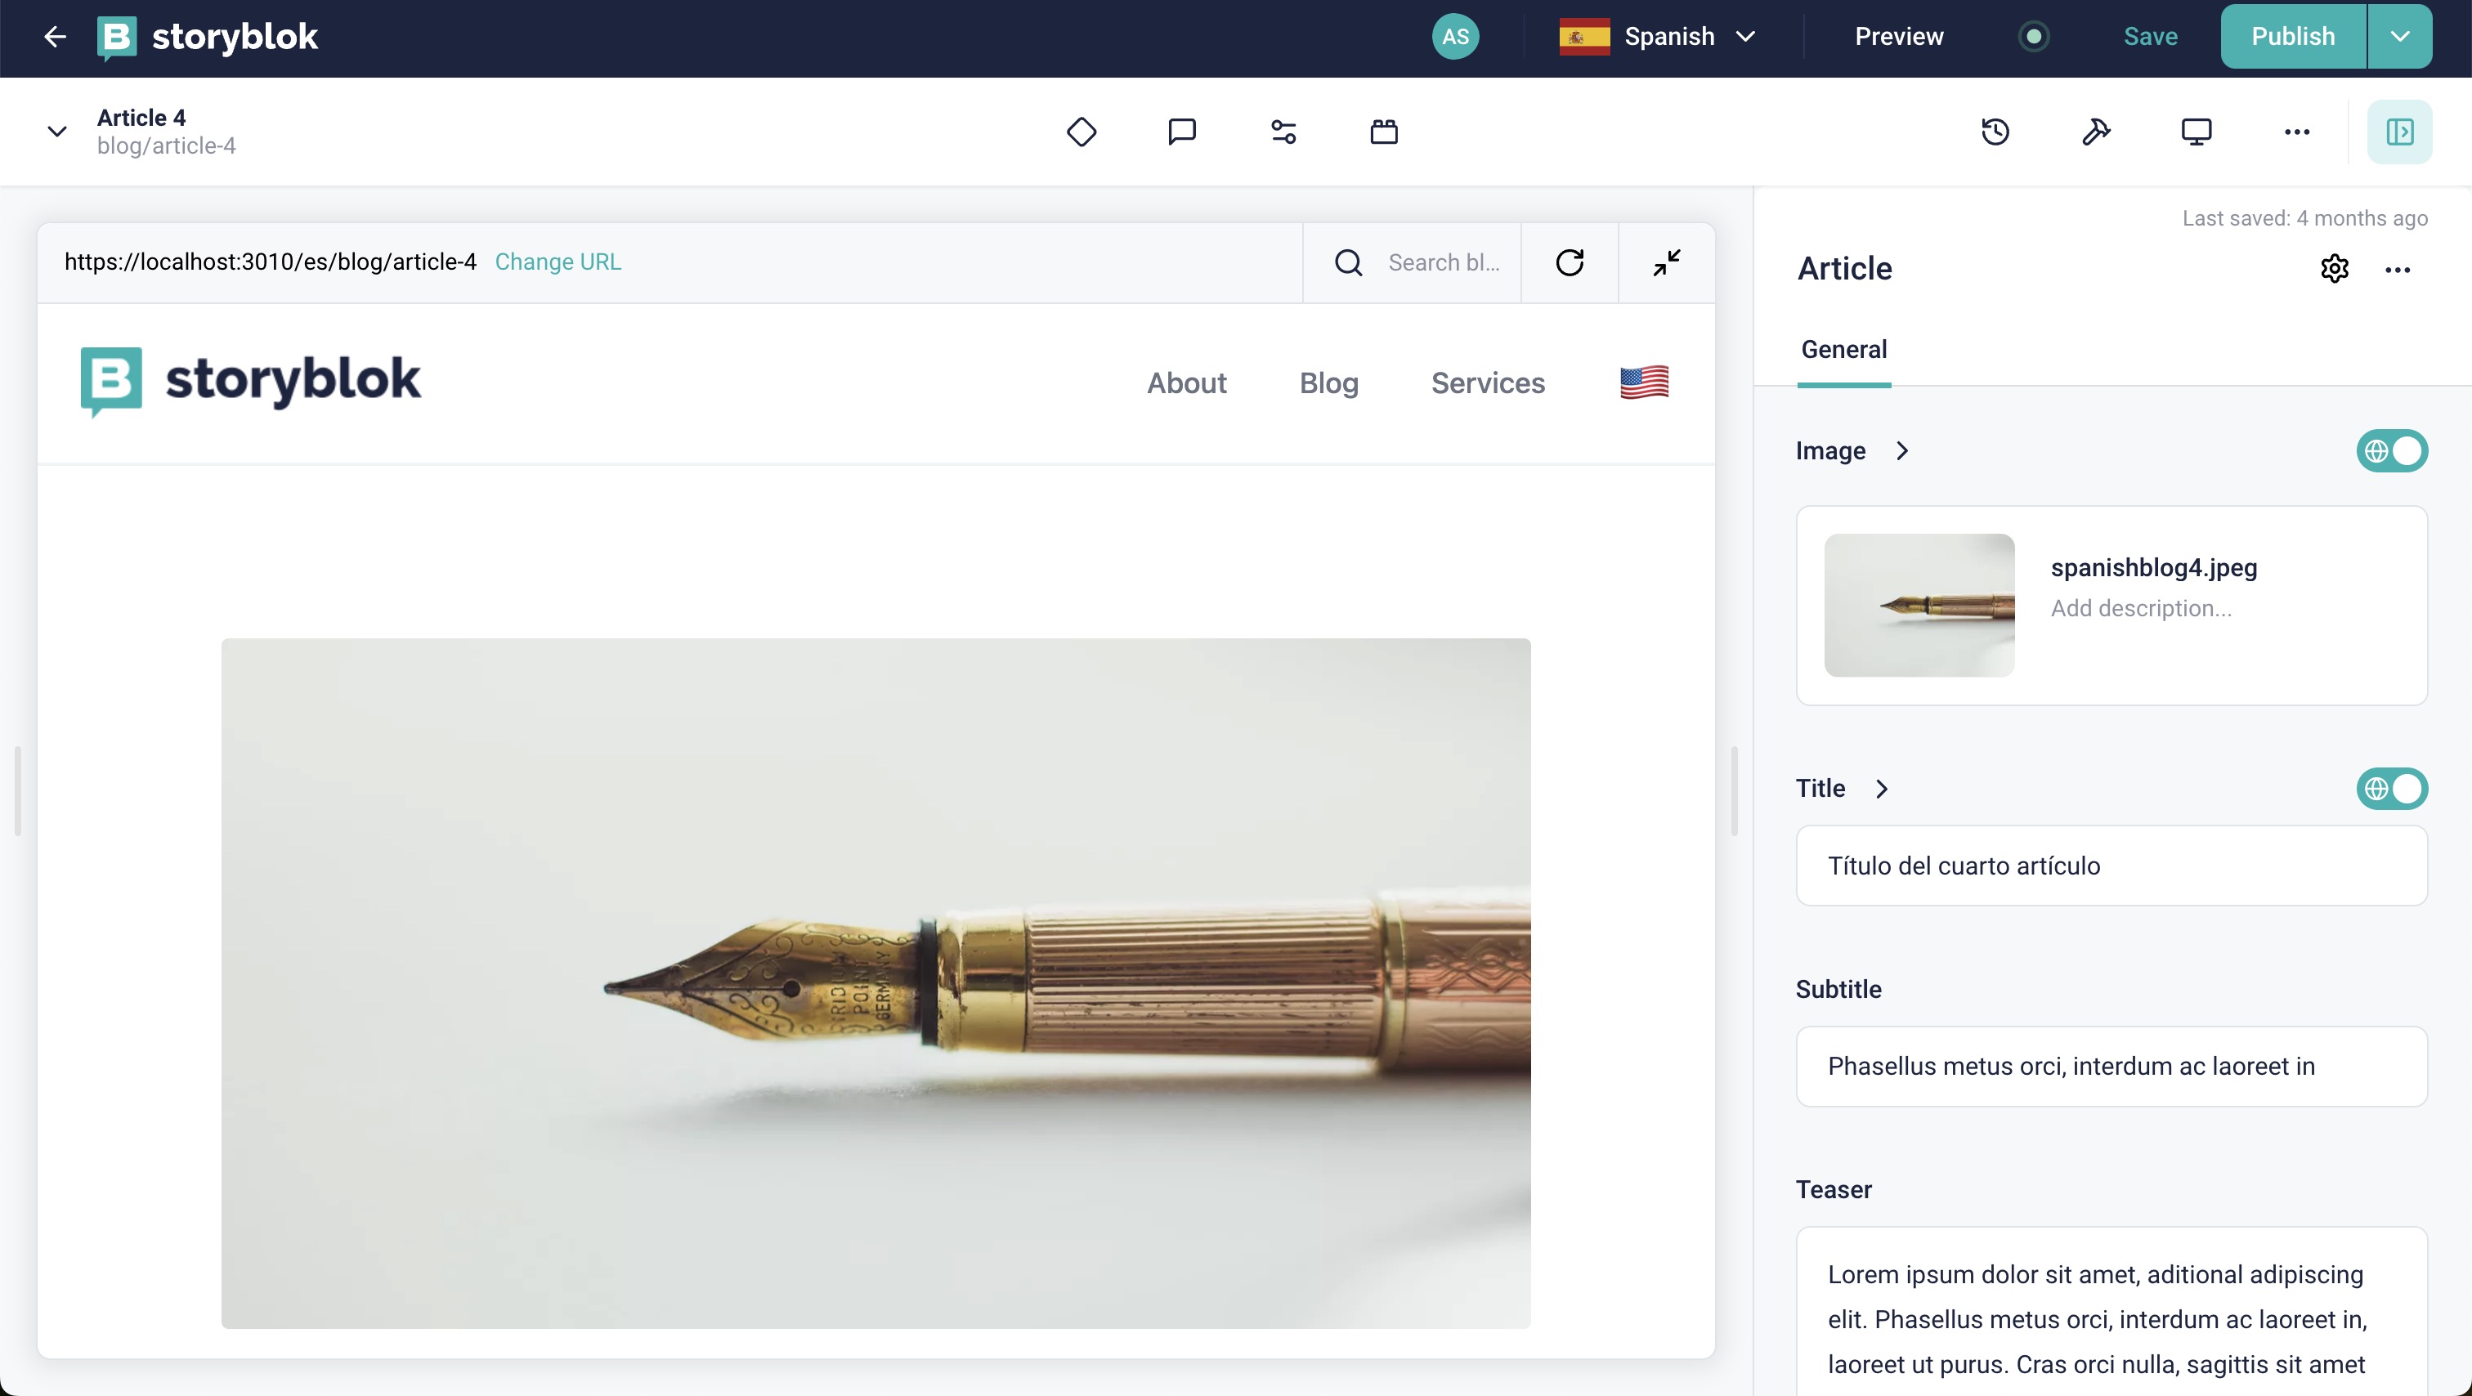Image resolution: width=2472 pixels, height=1396 pixels.
Task: Toggle translation for the Title field
Action: tap(2391, 789)
